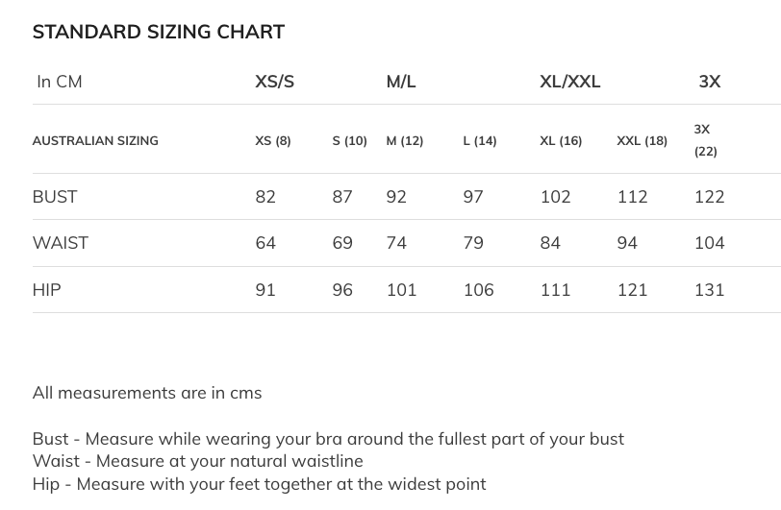Click waist measurement 84 for size XL
The width and height of the screenshot is (781, 510).
[550, 242]
